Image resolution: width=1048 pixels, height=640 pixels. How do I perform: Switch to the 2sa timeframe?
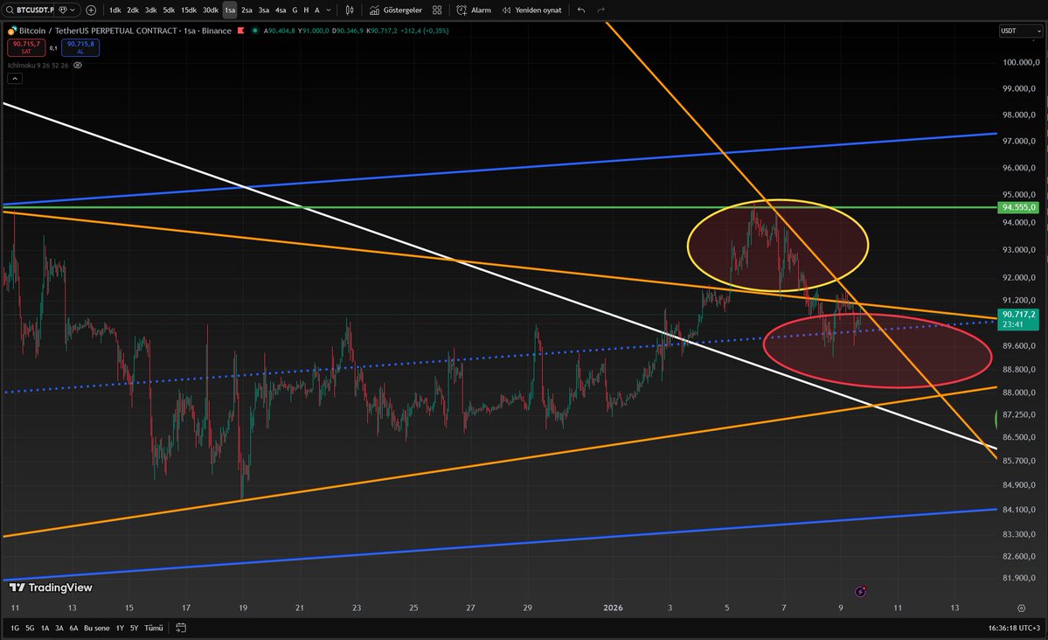click(246, 10)
